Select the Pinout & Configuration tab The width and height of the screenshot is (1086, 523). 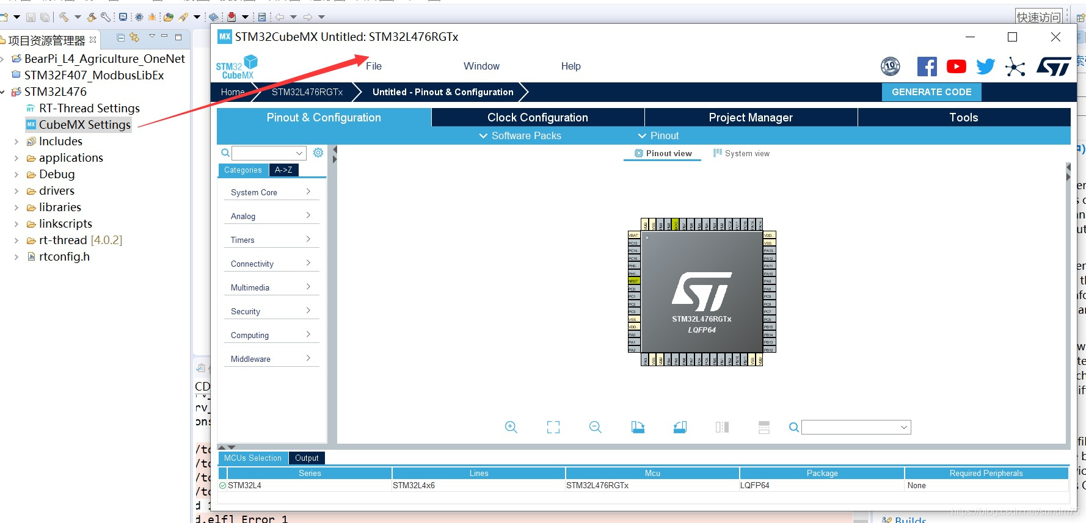click(324, 117)
